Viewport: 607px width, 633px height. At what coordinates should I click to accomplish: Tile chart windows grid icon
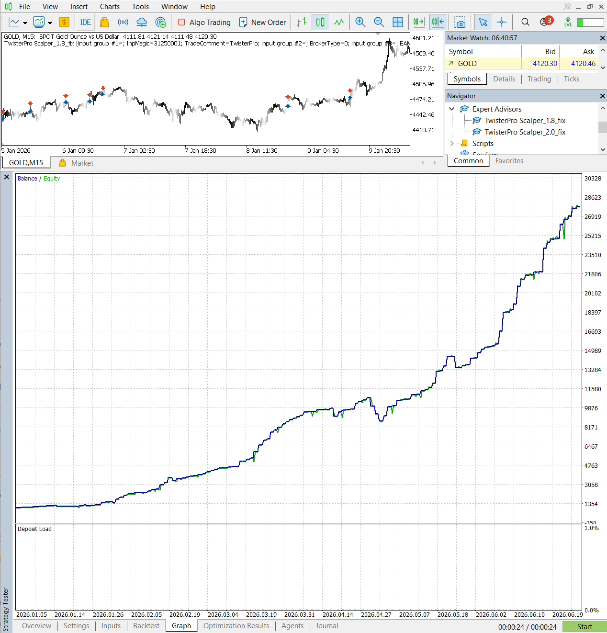(398, 22)
